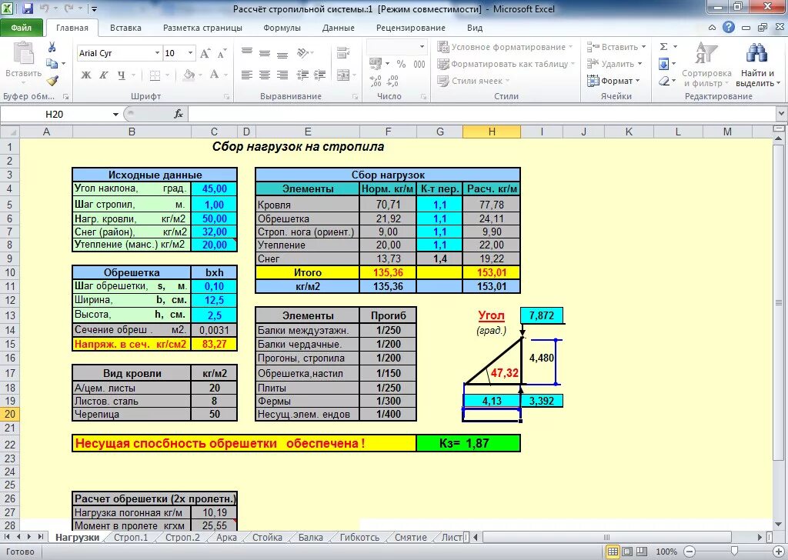Click the cell borders icon

coord(155,75)
